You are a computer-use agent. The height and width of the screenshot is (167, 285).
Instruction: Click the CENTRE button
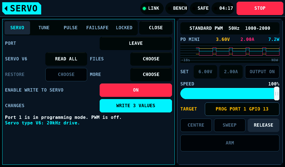coord(196,125)
